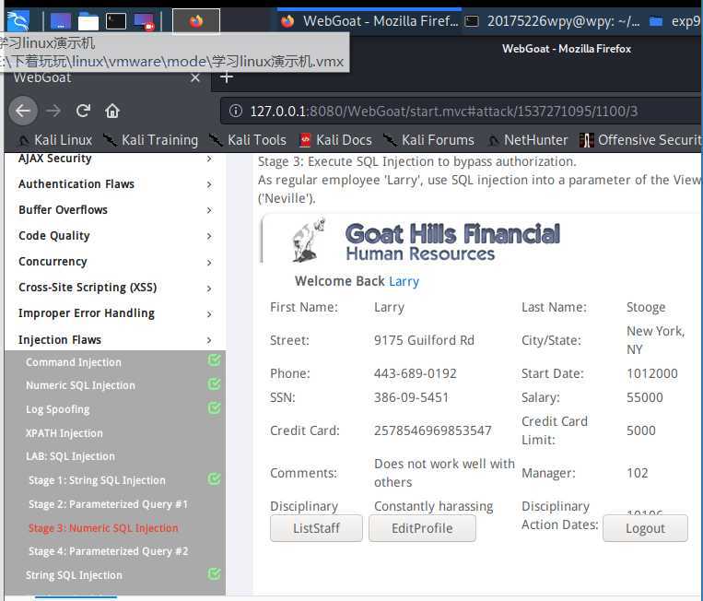Open the XPATH Injection lesson

pyautogui.click(x=64, y=433)
